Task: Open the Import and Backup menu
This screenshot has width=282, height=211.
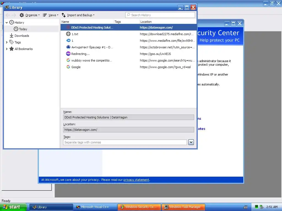Action: tap(78, 15)
